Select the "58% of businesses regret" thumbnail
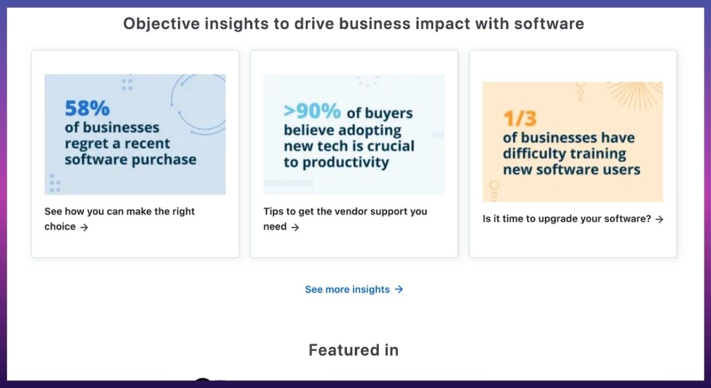Image resolution: width=711 pixels, height=388 pixels. (x=134, y=135)
